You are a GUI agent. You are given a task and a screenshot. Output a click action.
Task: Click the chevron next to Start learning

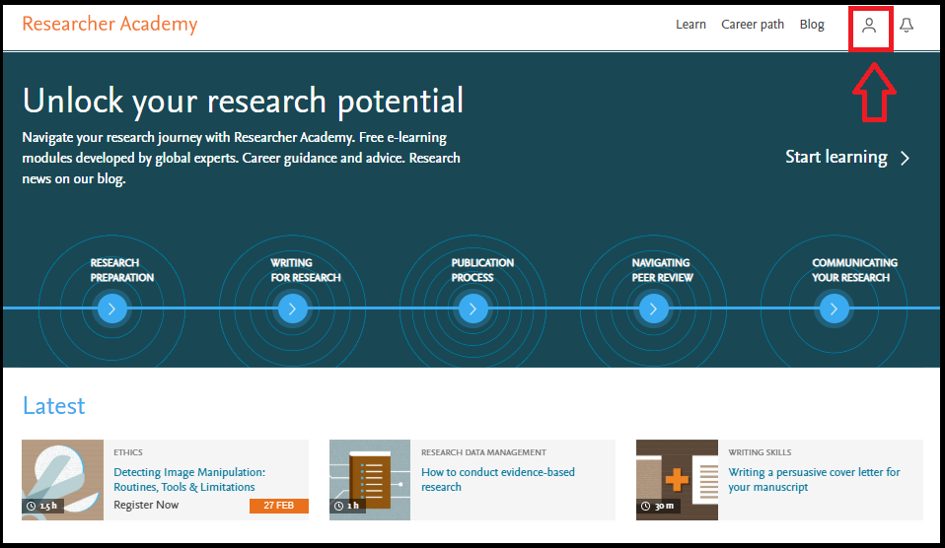pos(905,159)
